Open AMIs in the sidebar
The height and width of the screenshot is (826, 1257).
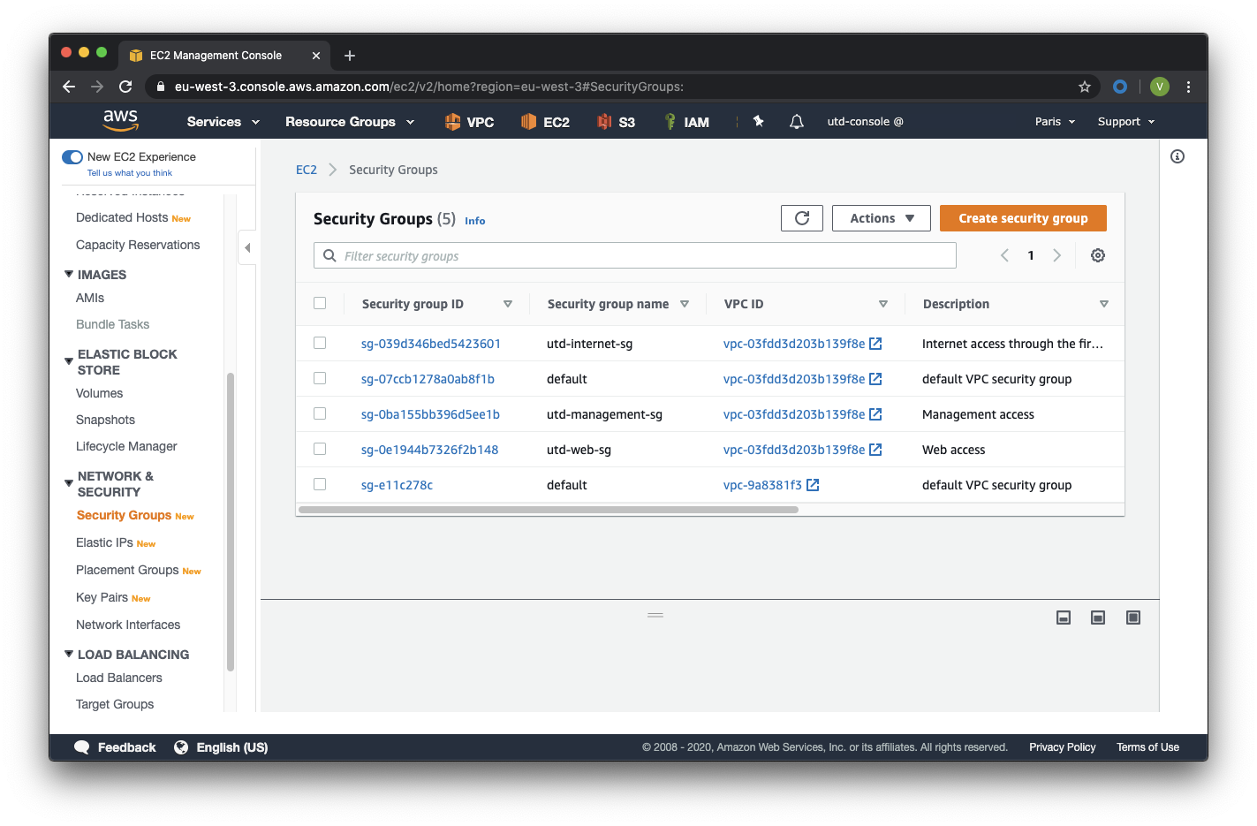[90, 298]
